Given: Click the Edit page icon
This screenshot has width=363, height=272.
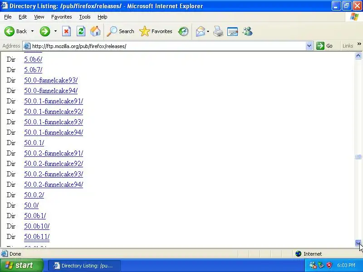Looking at the screenshot, I should [233, 31].
